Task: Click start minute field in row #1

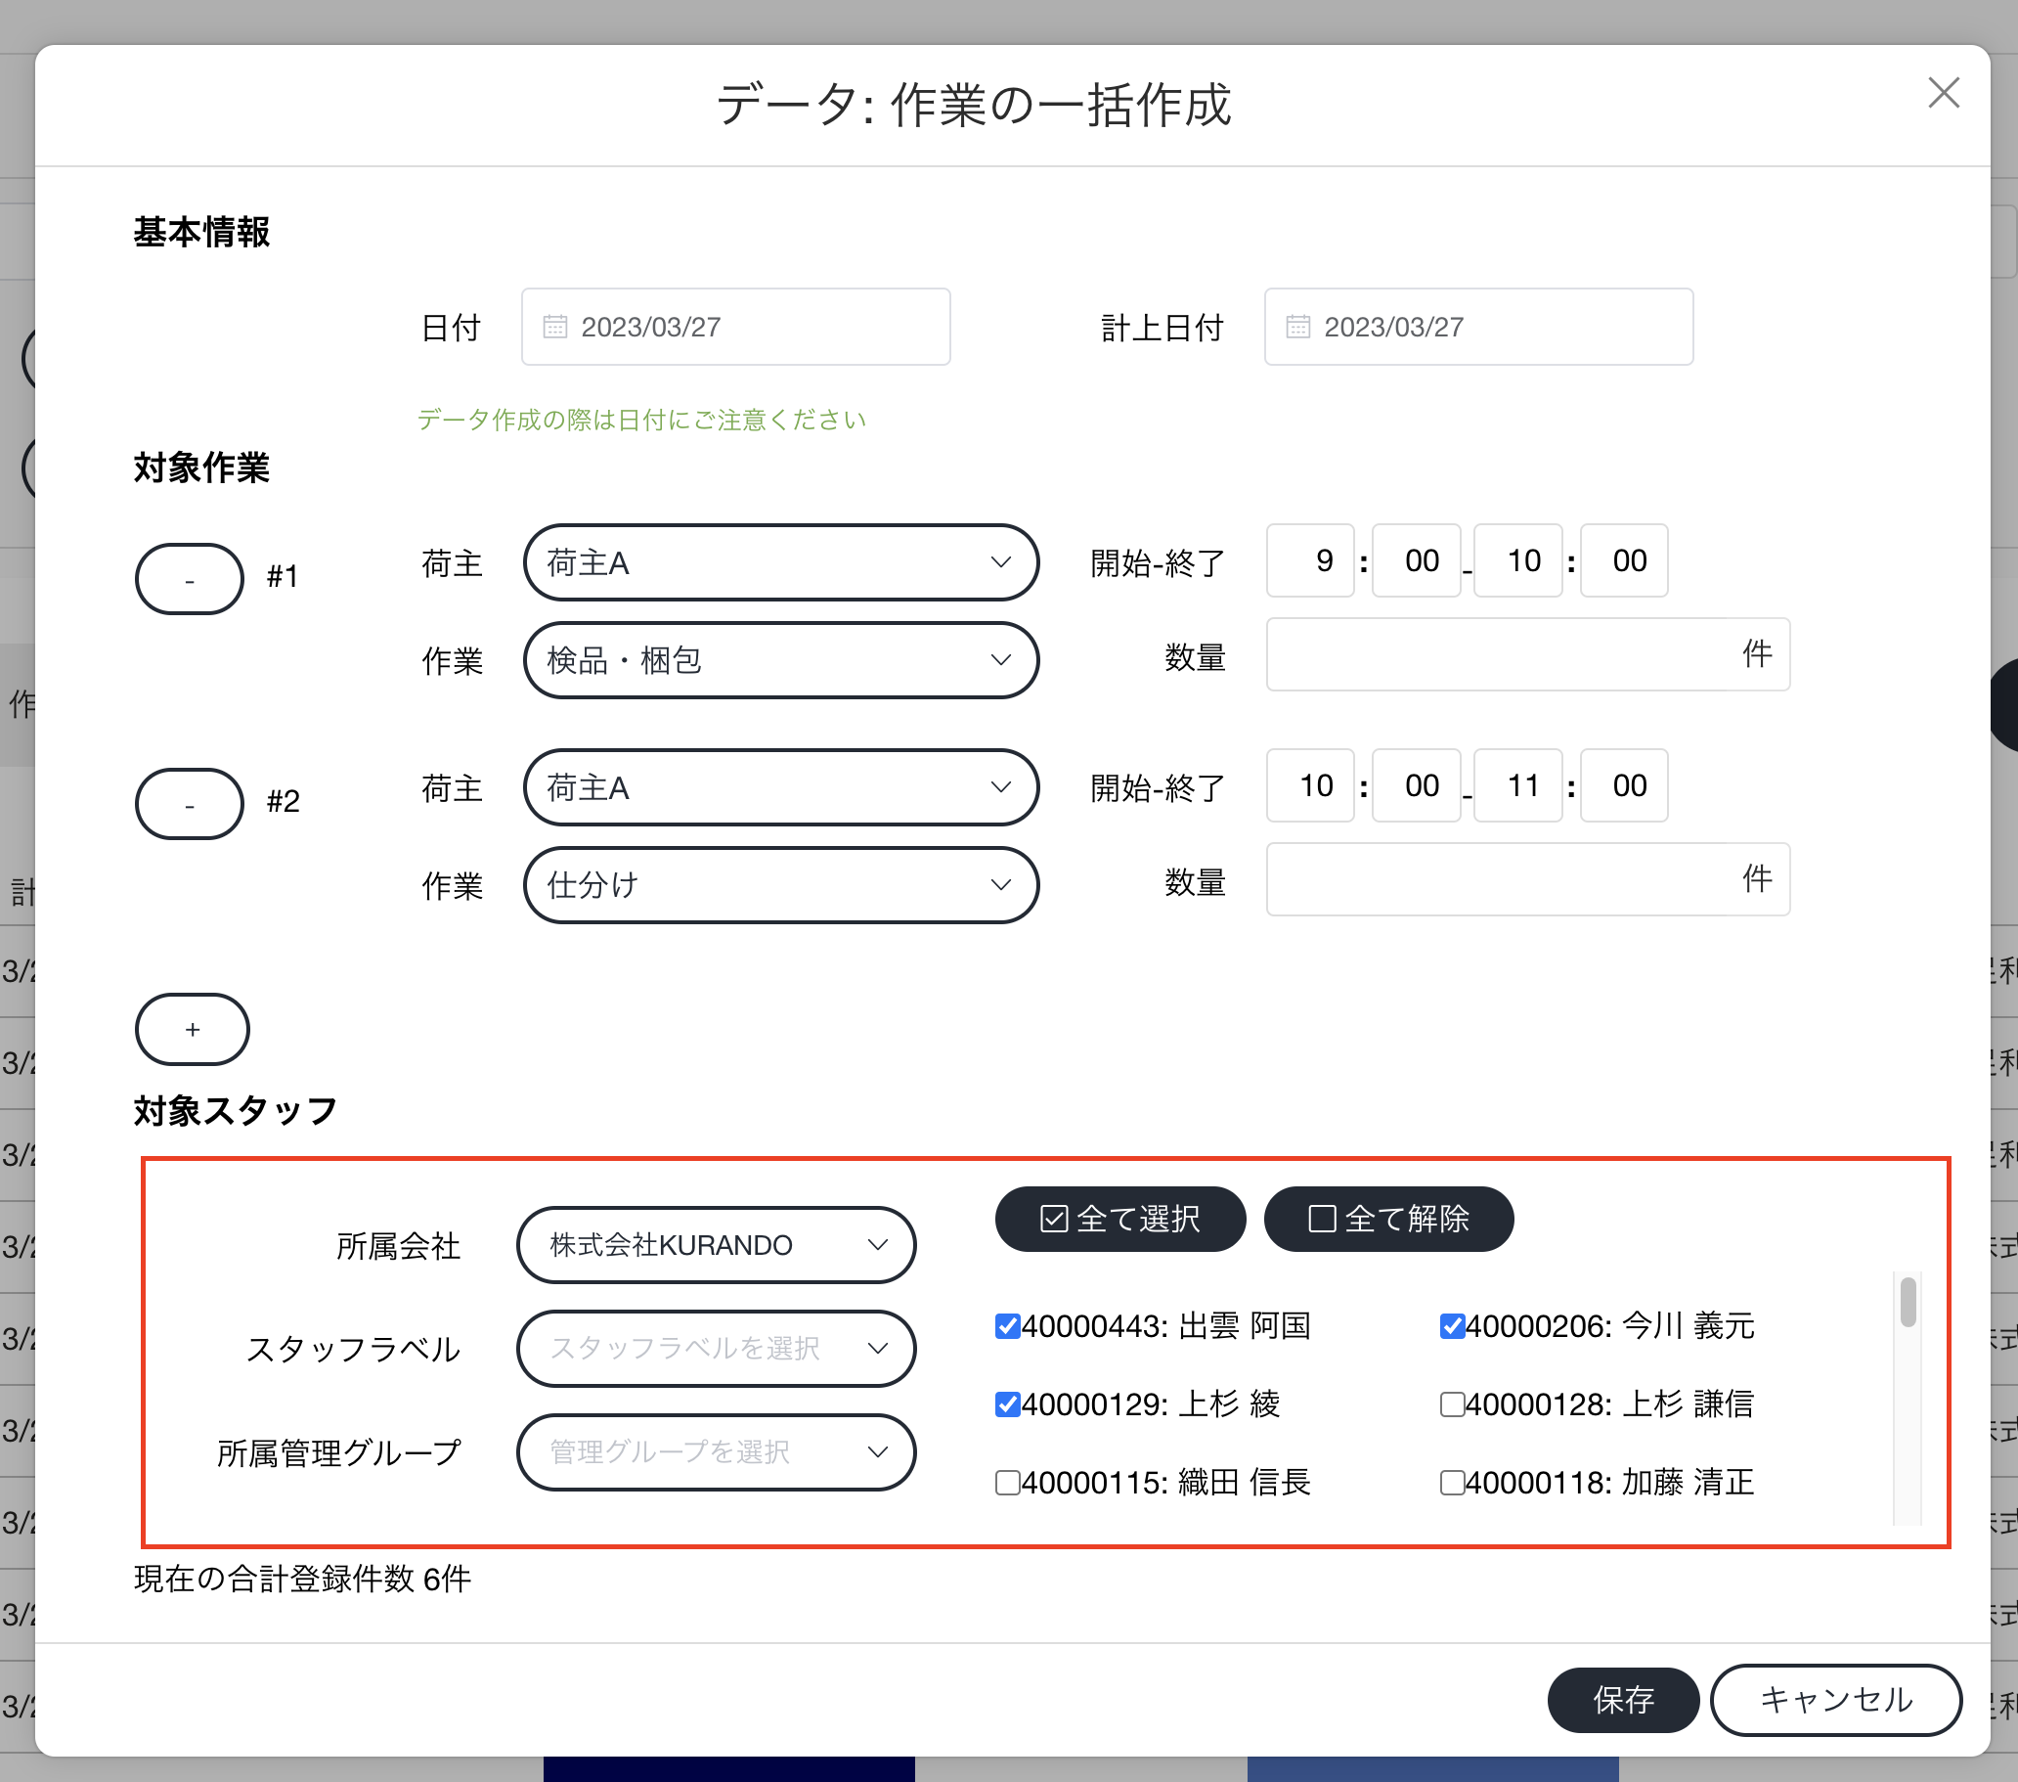Action: click(1417, 560)
